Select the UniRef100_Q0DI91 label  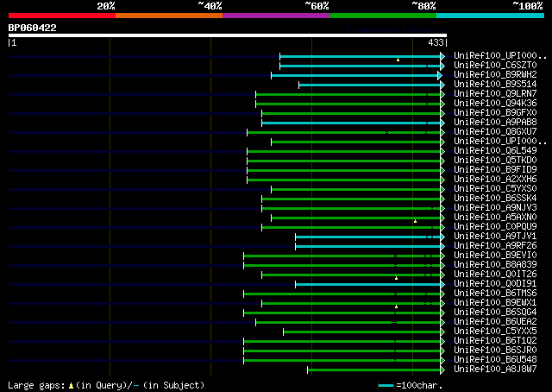click(495, 284)
